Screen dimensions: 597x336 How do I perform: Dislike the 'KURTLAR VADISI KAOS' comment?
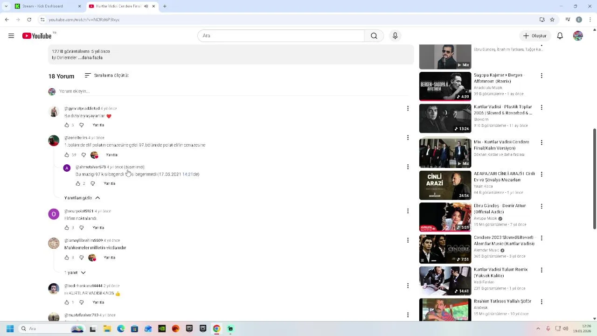pos(82,302)
